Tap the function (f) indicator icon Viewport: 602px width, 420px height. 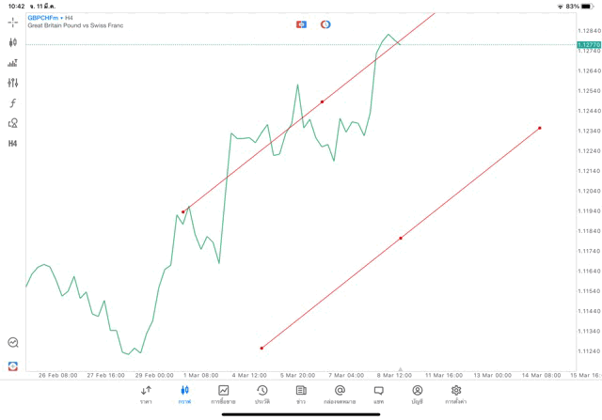[x=13, y=103]
